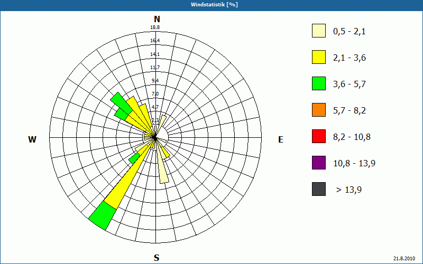Click the W compass label
Viewport: 423px width, 264px height.
[32, 139]
